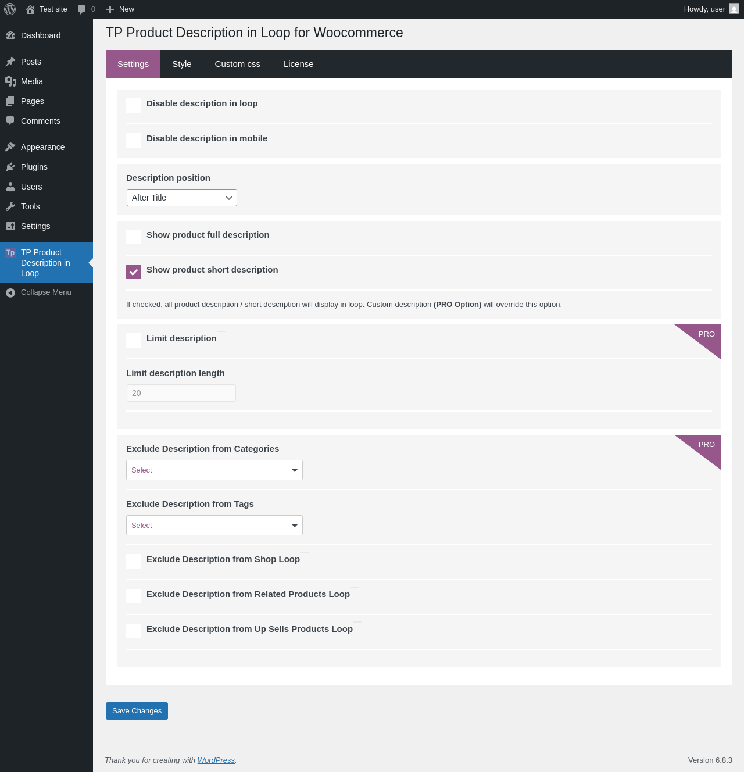Open Posts in the sidebar menu
Image resolution: width=744 pixels, height=772 pixels.
pyautogui.click(x=46, y=62)
